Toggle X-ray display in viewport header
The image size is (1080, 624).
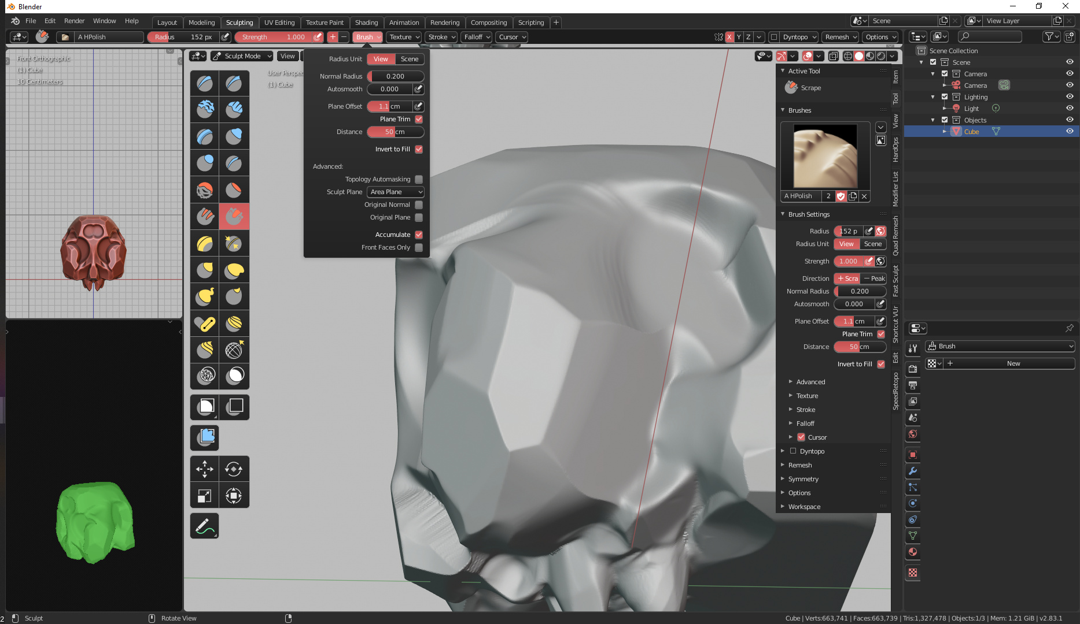pyautogui.click(x=833, y=56)
